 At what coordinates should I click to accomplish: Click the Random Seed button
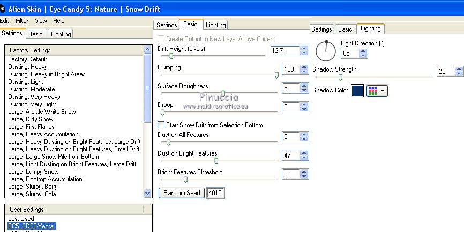tap(182, 193)
